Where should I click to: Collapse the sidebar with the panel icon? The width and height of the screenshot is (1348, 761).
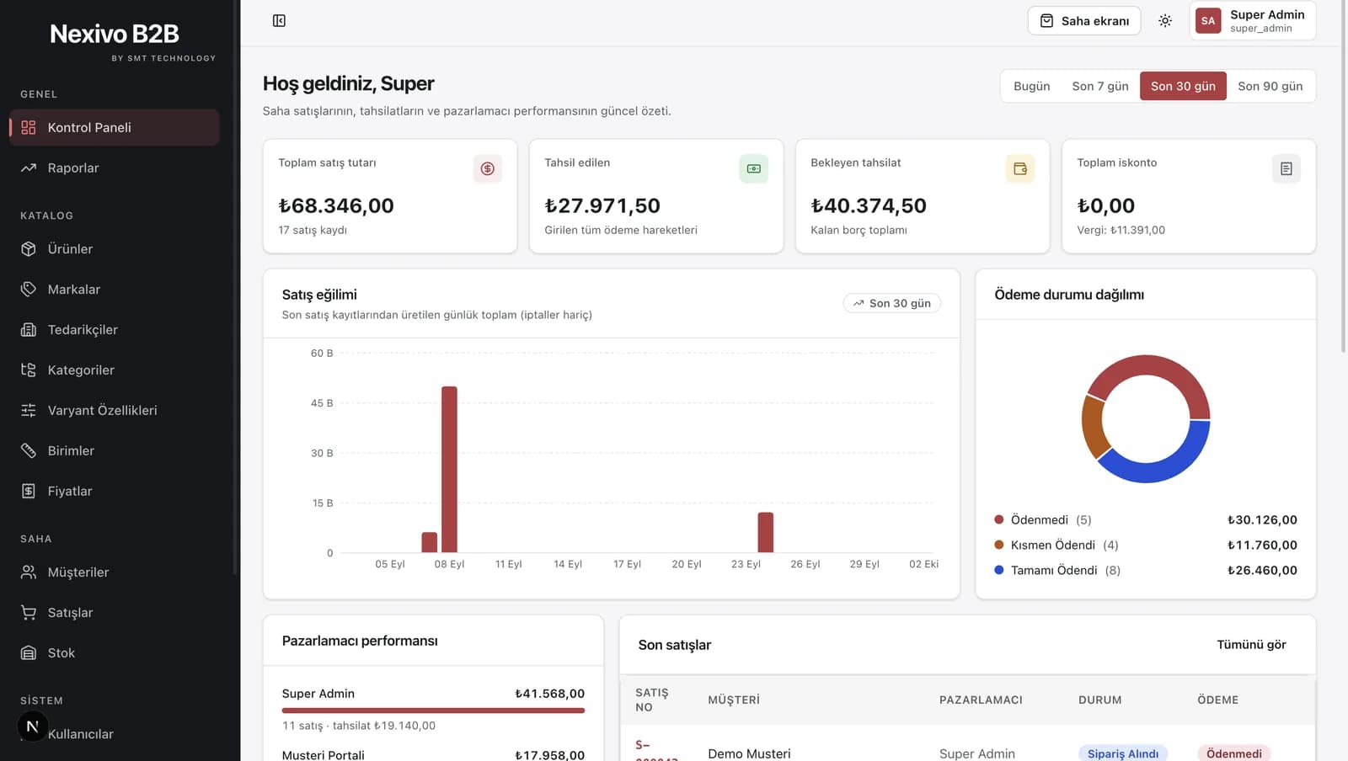click(x=279, y=20)
